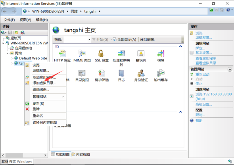Select 编辑绑定... in the context menu
Screen dimensions: 234x165
click(41, 90)
